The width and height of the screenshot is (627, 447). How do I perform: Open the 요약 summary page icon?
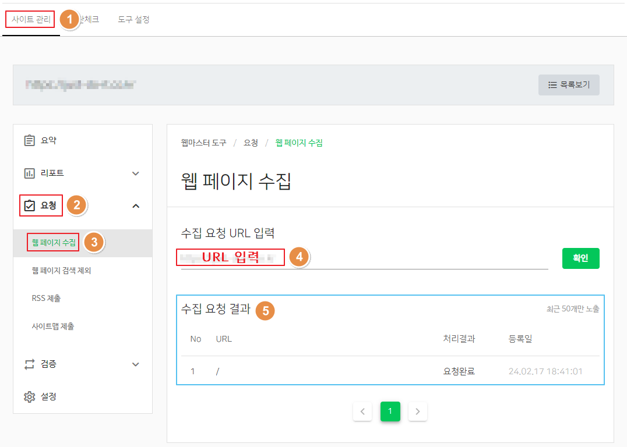[x=30, y=140]
